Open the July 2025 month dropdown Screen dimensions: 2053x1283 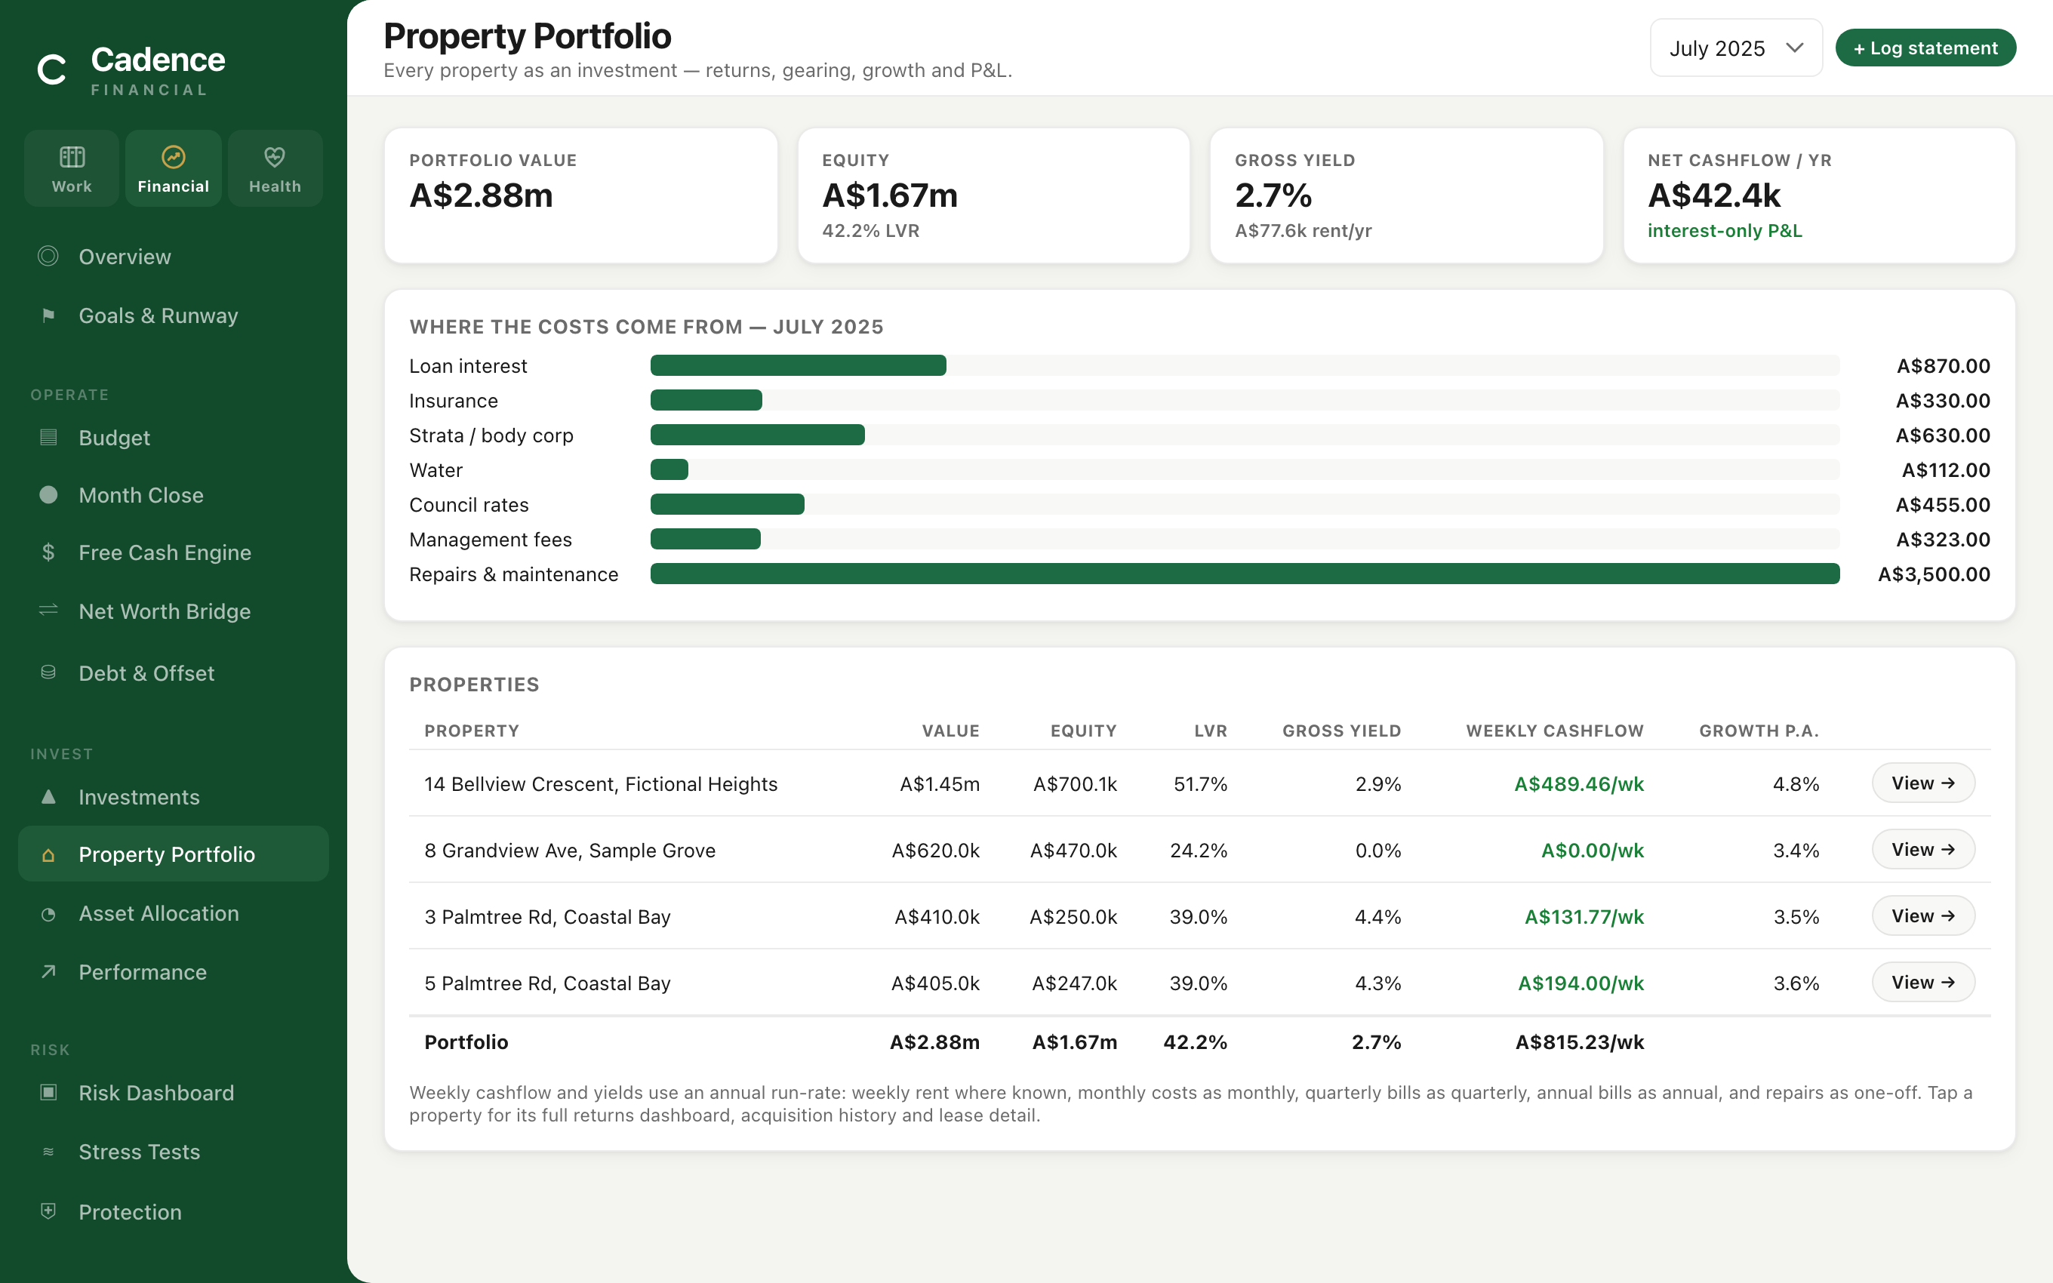pos(1736,48)
